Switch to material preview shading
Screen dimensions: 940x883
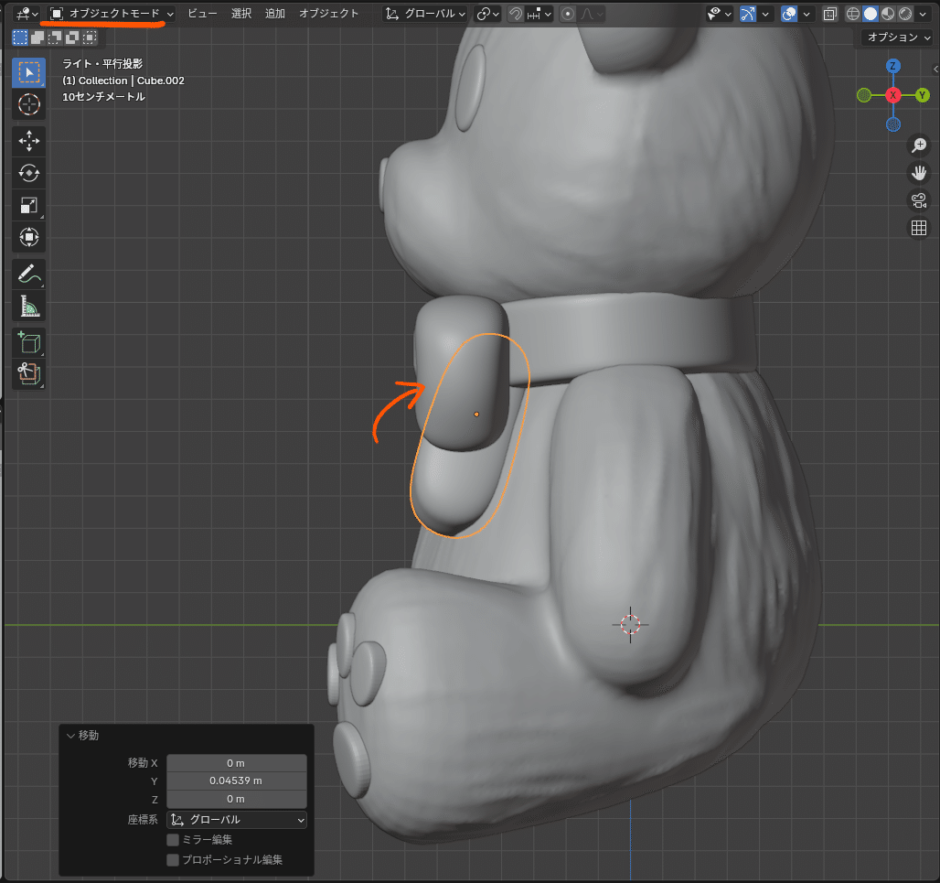888,14
